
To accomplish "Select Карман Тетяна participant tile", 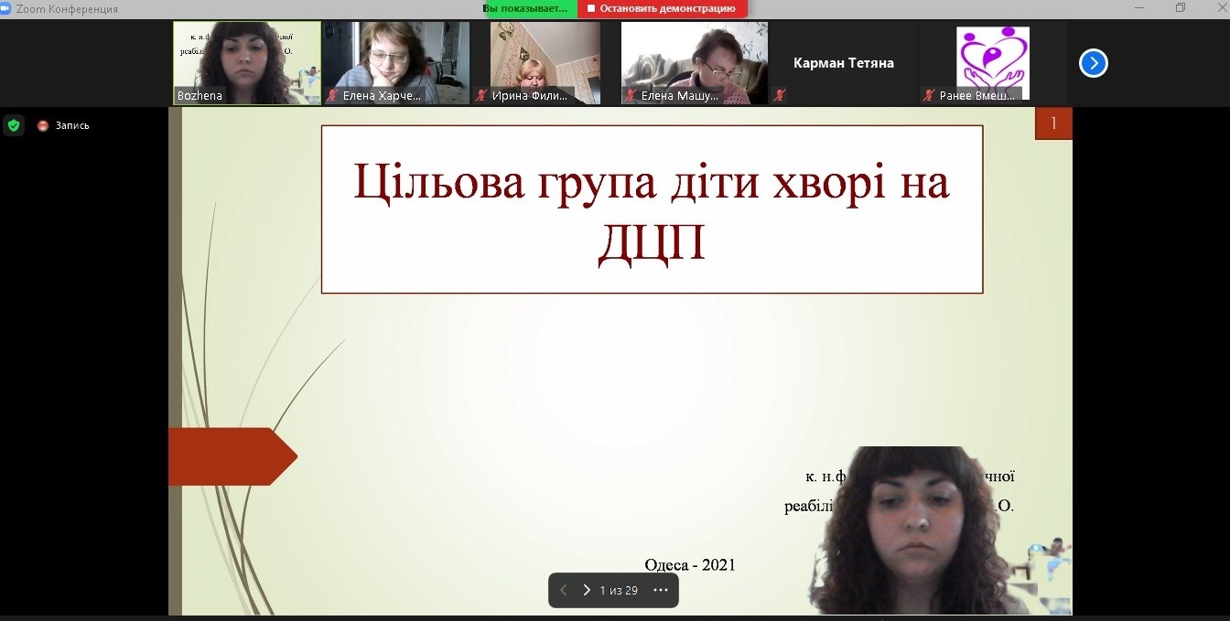I will point(844,63).
